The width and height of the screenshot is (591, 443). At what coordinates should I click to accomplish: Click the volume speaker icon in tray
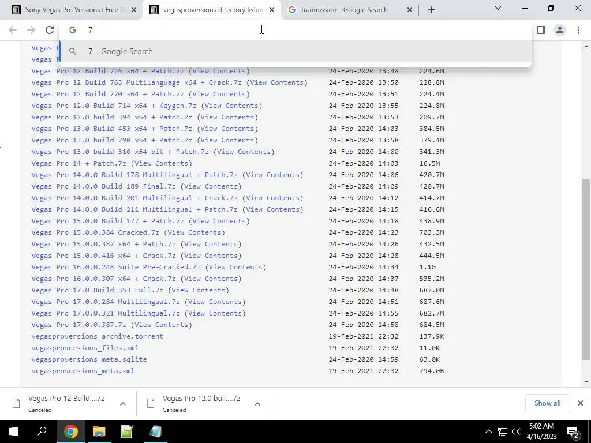[515, 431]
